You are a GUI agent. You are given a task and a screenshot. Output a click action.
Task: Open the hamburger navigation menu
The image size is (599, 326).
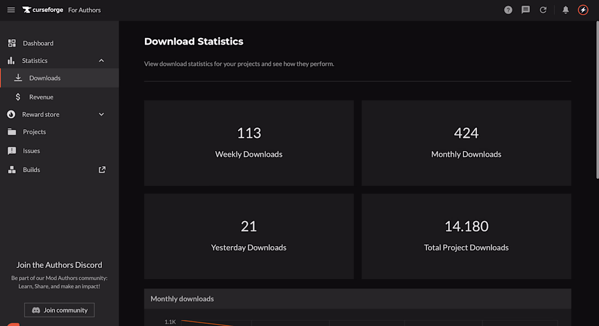pyautogui.click(x=11, y=10)
